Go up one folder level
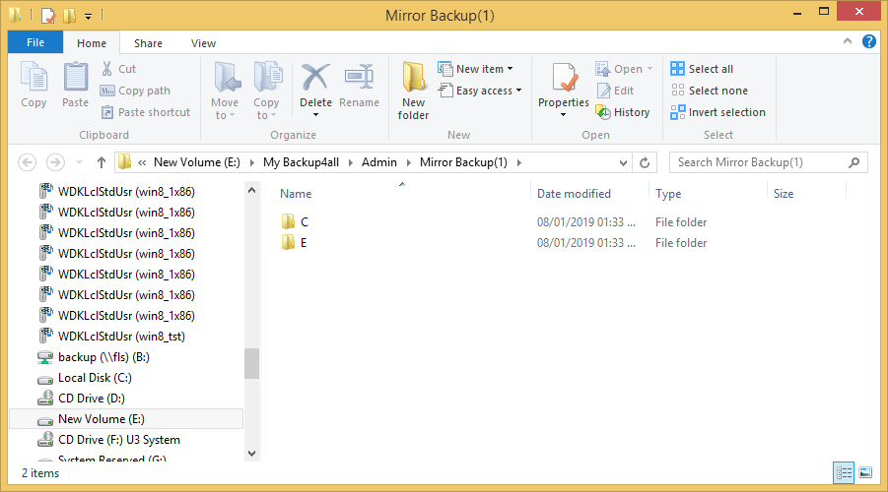Screen dimensions: 888x492 point(101,162)
